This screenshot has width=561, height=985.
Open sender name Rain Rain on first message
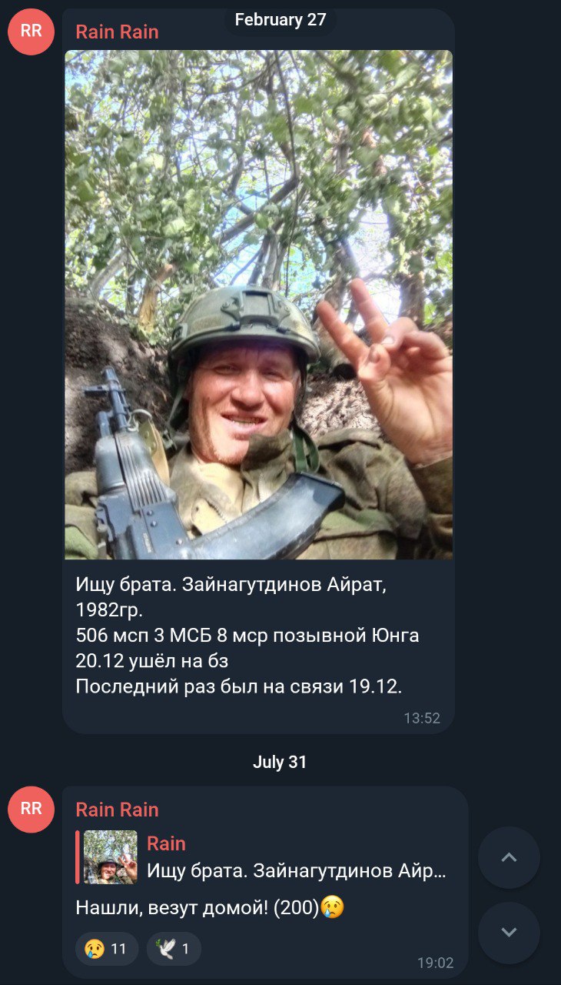pos(117,32)
